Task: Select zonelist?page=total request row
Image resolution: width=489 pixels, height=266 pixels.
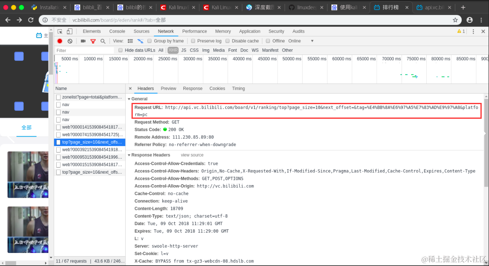Action: point(90,97)
